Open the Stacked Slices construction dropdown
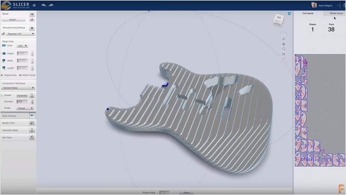This screenshot has height=195, width=346. point(18,88)
